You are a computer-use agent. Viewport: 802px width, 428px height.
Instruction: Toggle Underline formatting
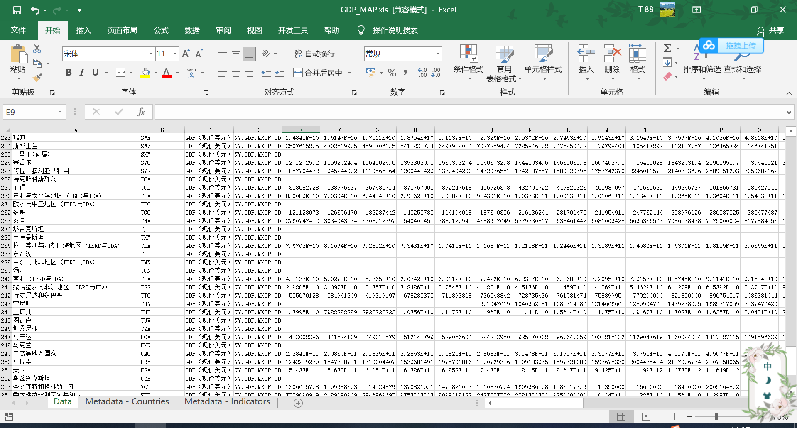point(95,73)
